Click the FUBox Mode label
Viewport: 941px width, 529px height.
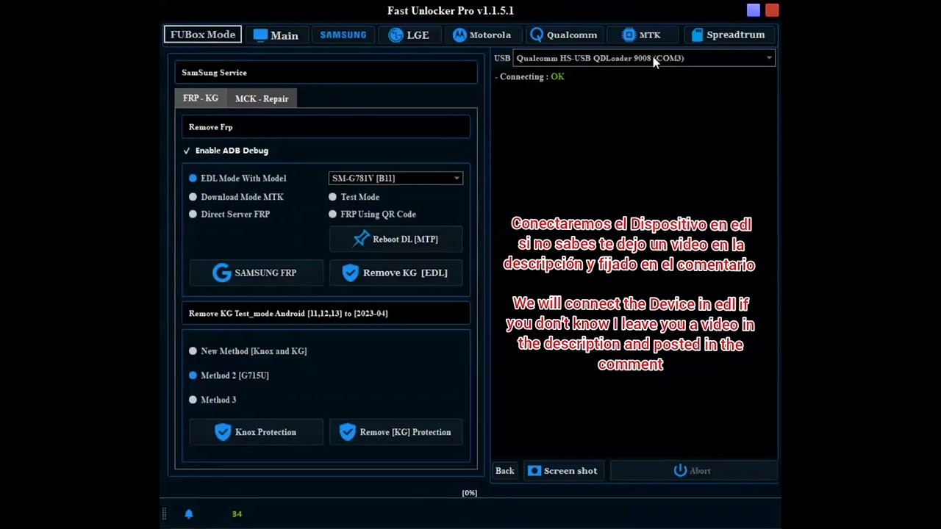203,35
